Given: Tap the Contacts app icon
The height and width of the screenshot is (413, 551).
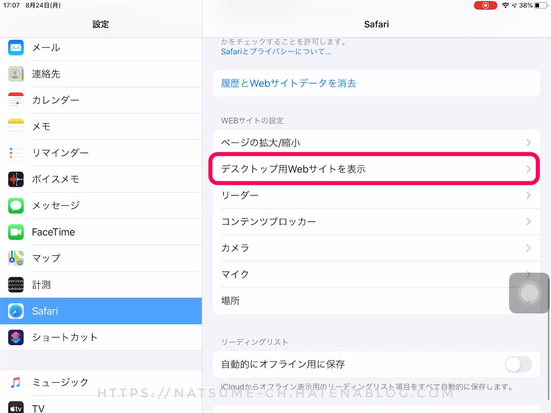Looking at the screenshot, I should pos(16,74).
